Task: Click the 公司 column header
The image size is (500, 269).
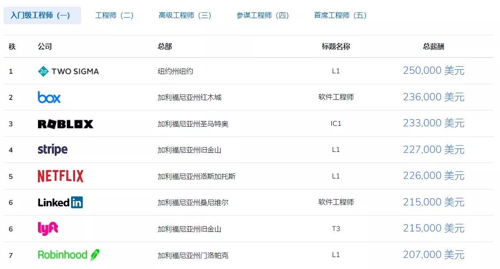Action: pyautogui.click(x=45, y=46)
